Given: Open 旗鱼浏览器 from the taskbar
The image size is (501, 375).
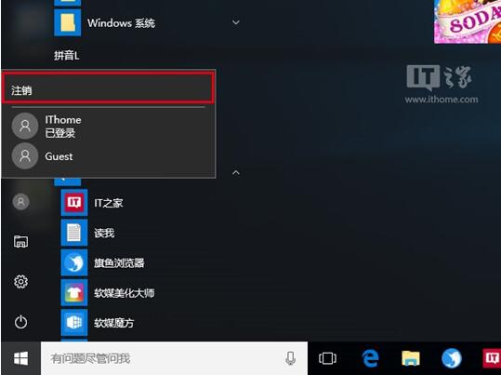Looking at the screenshot, I should click(x=452, y=358).
